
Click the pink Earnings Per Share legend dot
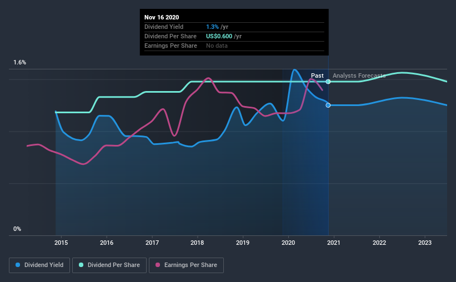point(158,265)
